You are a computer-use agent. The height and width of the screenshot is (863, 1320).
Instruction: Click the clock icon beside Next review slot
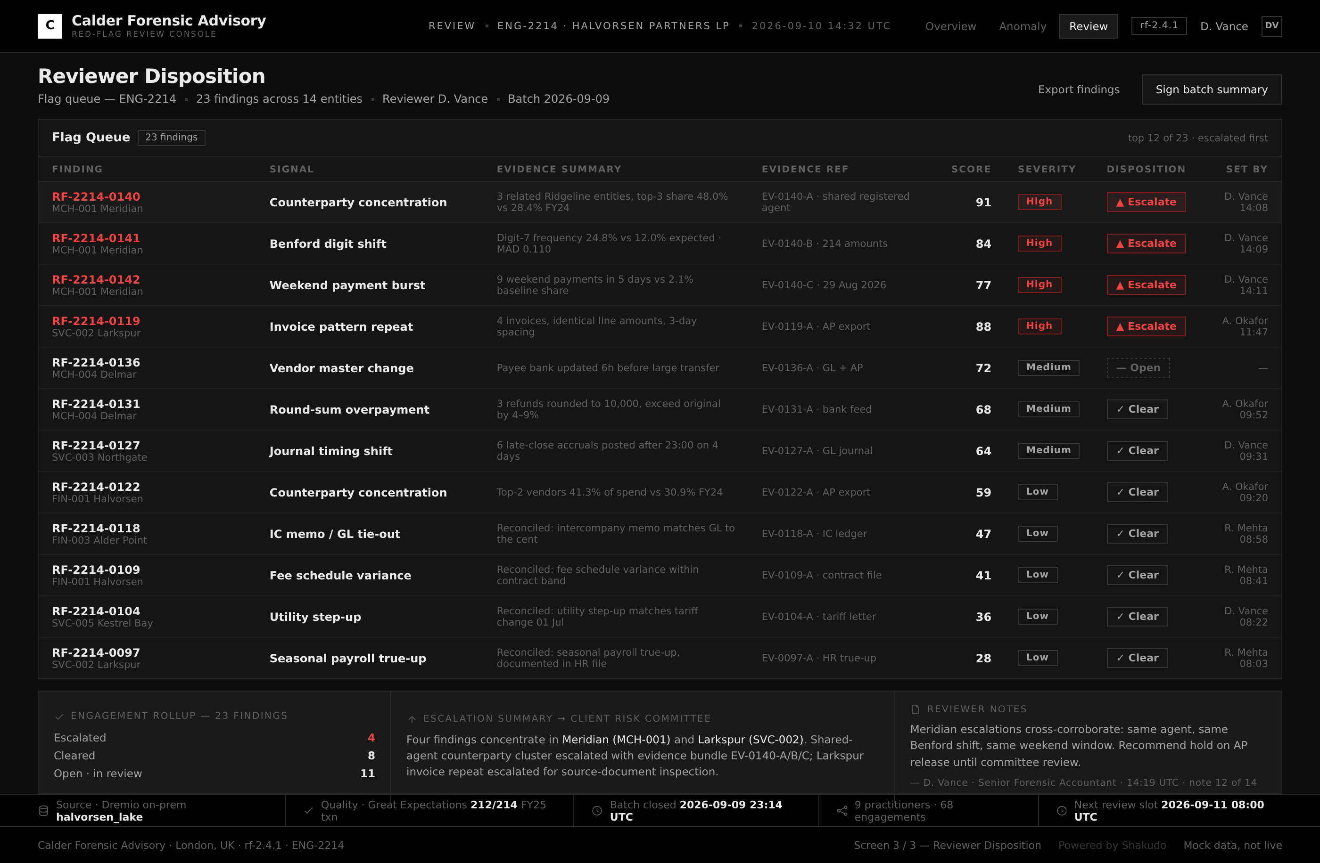(x=1062, y=810)
